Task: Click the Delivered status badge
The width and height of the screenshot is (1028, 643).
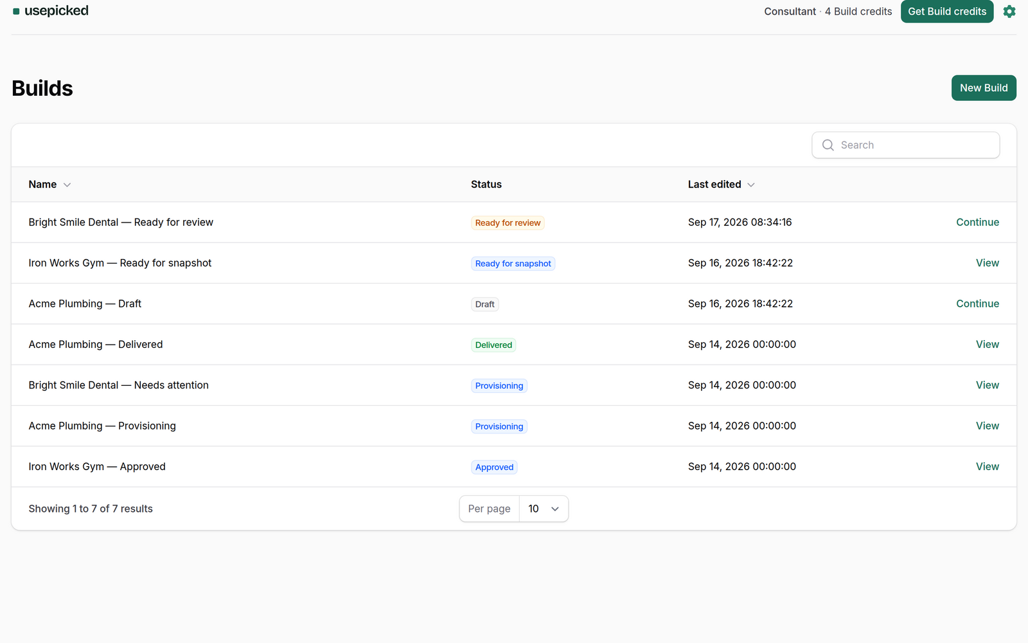Action: 493,345
